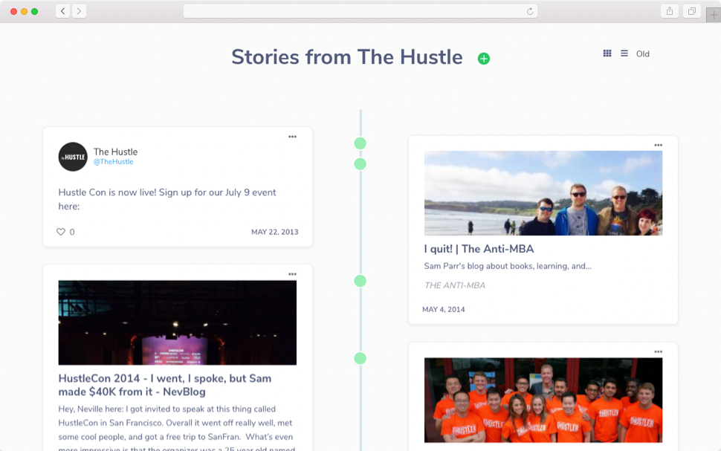Select the second timeline dot from the top
The width and height of the screenshot is (721, 451).
tap(360, 163)
